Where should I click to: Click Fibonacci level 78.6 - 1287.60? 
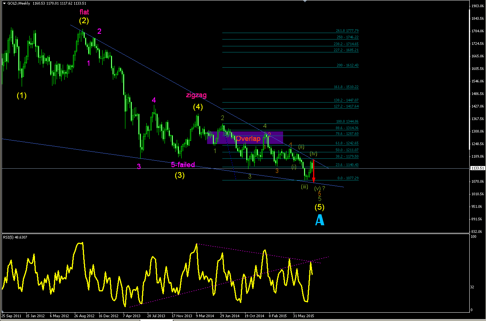click(x=347, y=134)
